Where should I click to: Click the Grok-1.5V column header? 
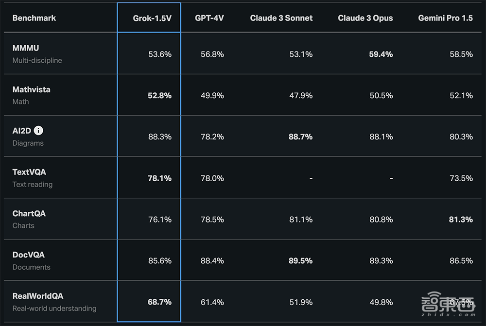tap(152, 18)
